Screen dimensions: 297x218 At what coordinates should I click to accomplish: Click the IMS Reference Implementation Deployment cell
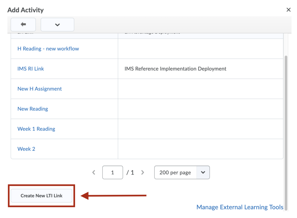tap(175, 69)
